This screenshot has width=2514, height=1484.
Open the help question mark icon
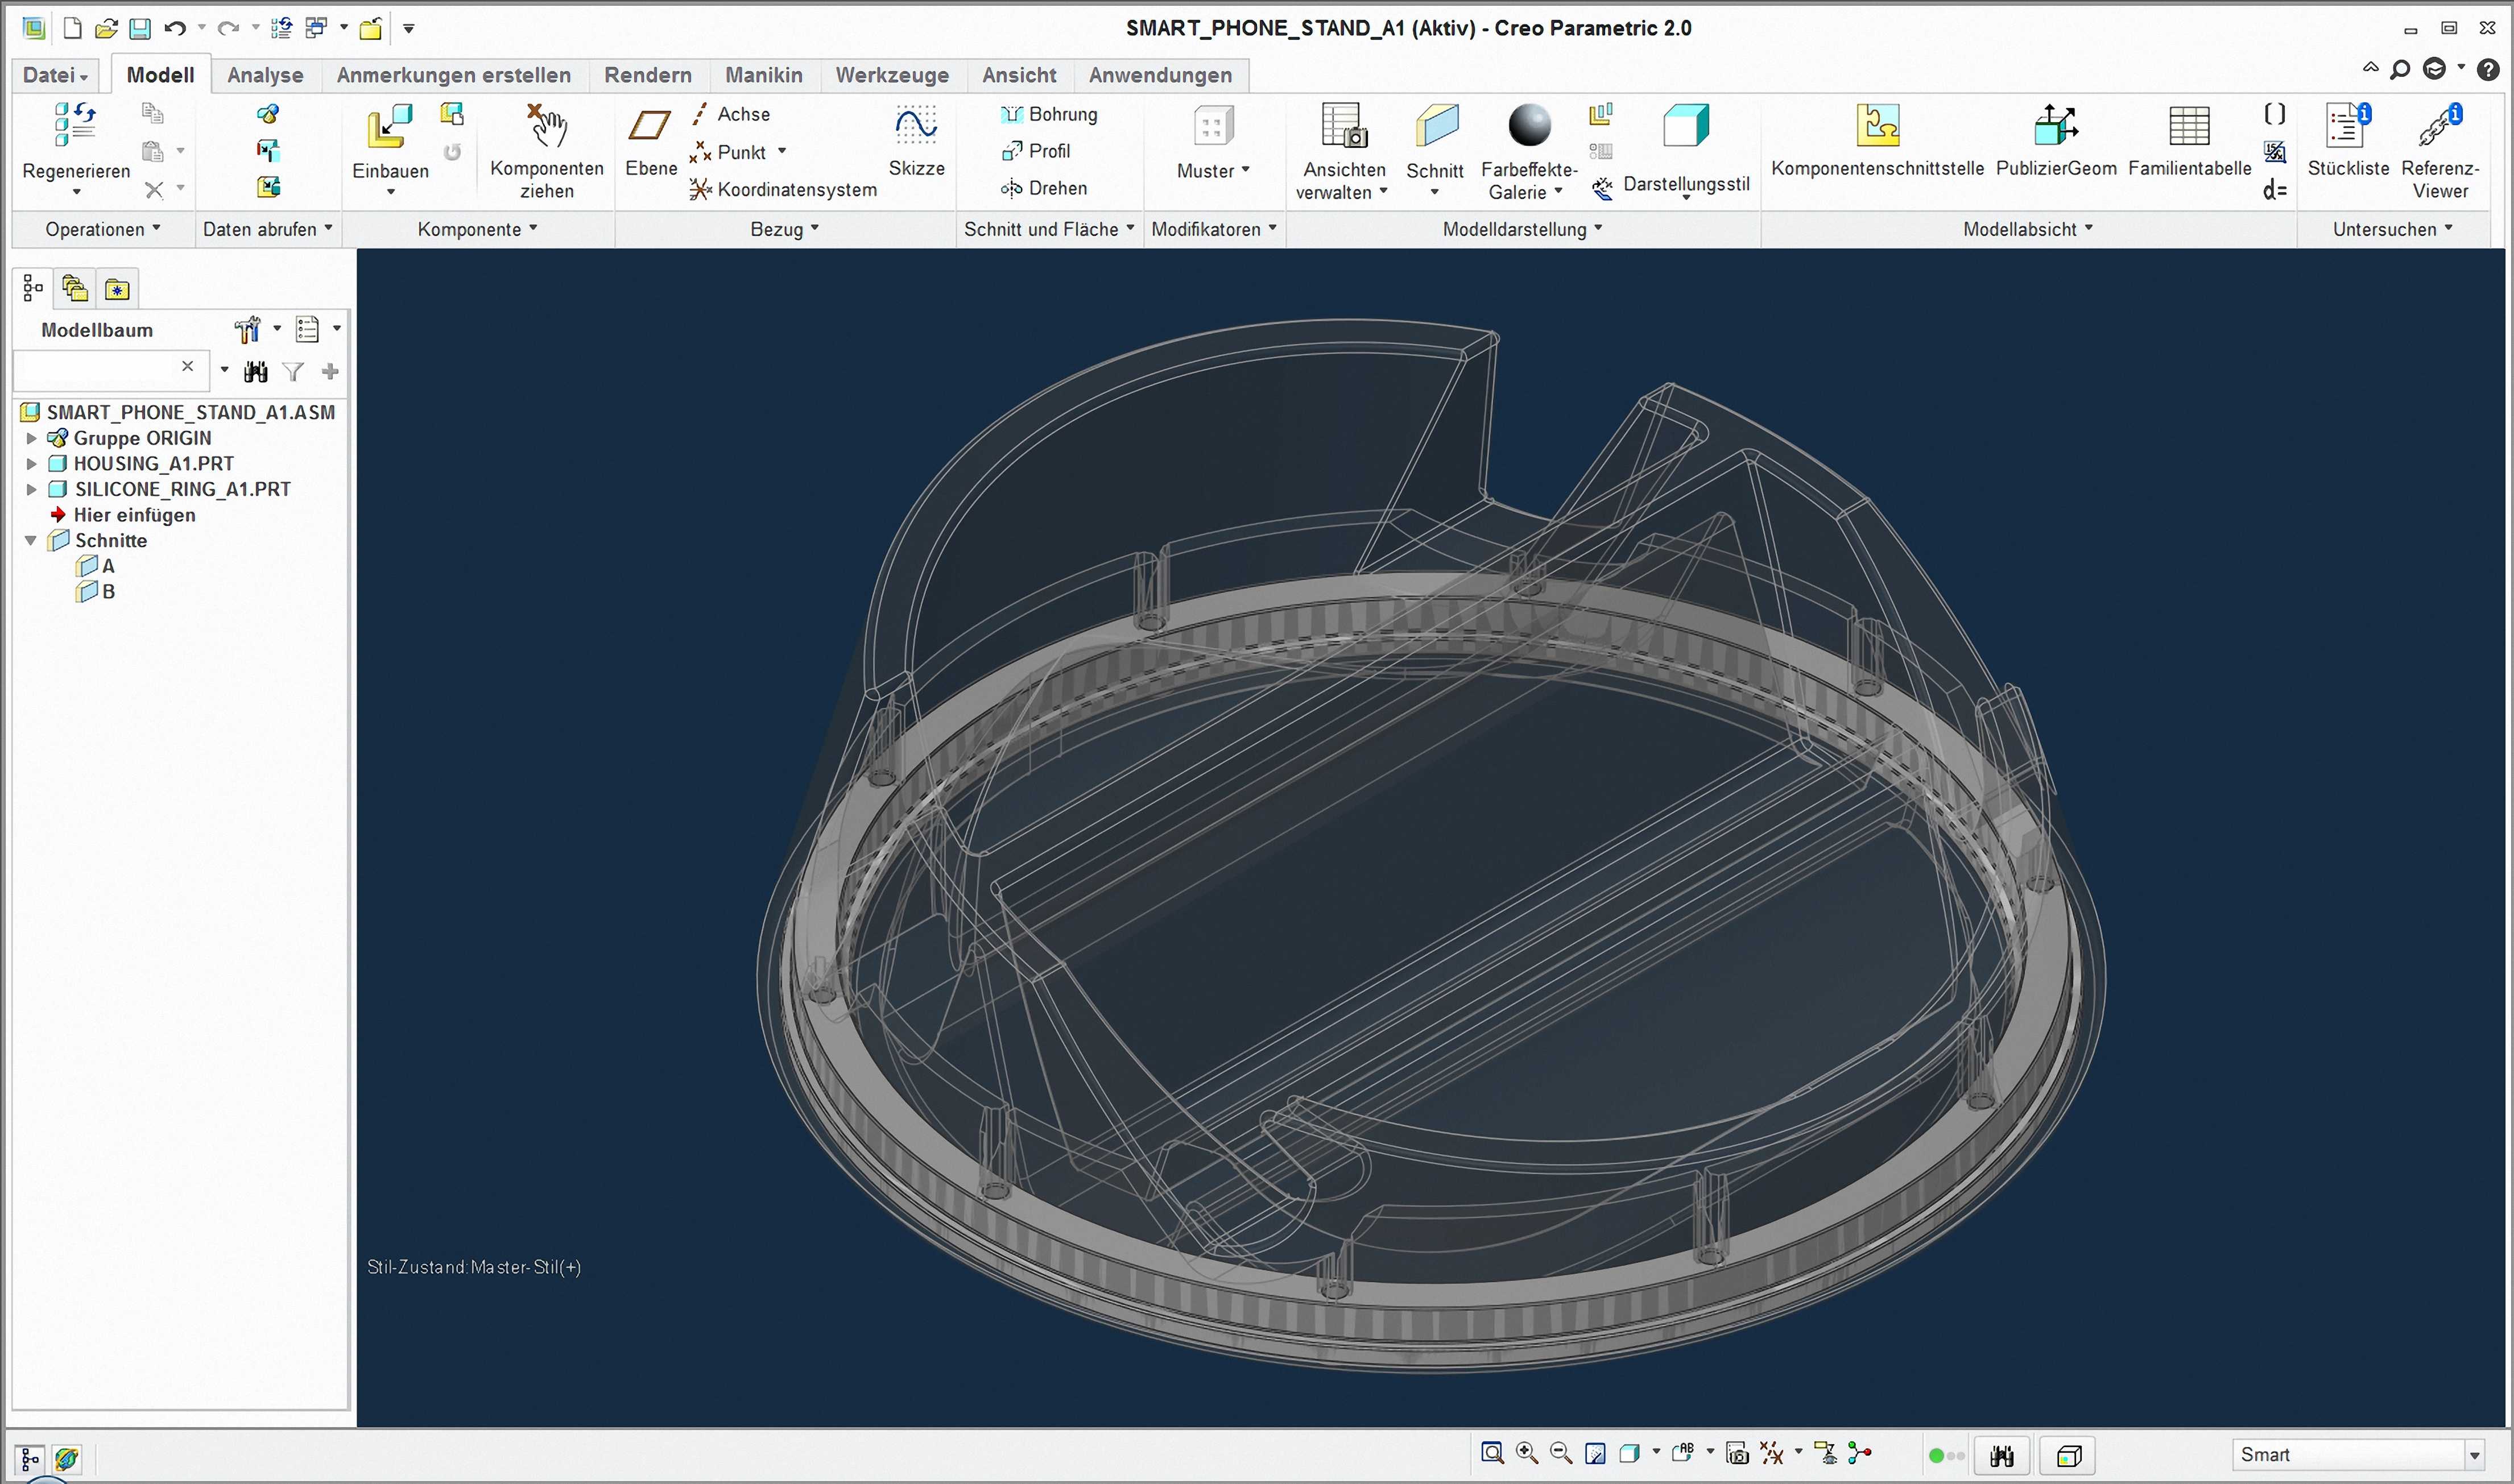[2487, 69]
